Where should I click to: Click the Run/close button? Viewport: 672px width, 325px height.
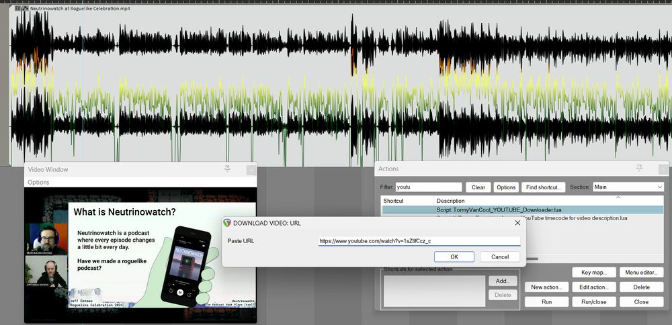pyautogui.click(x=594, y=301)
